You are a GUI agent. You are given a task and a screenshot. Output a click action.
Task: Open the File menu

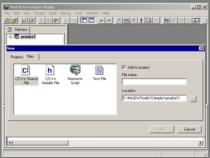tap(7, 13)
